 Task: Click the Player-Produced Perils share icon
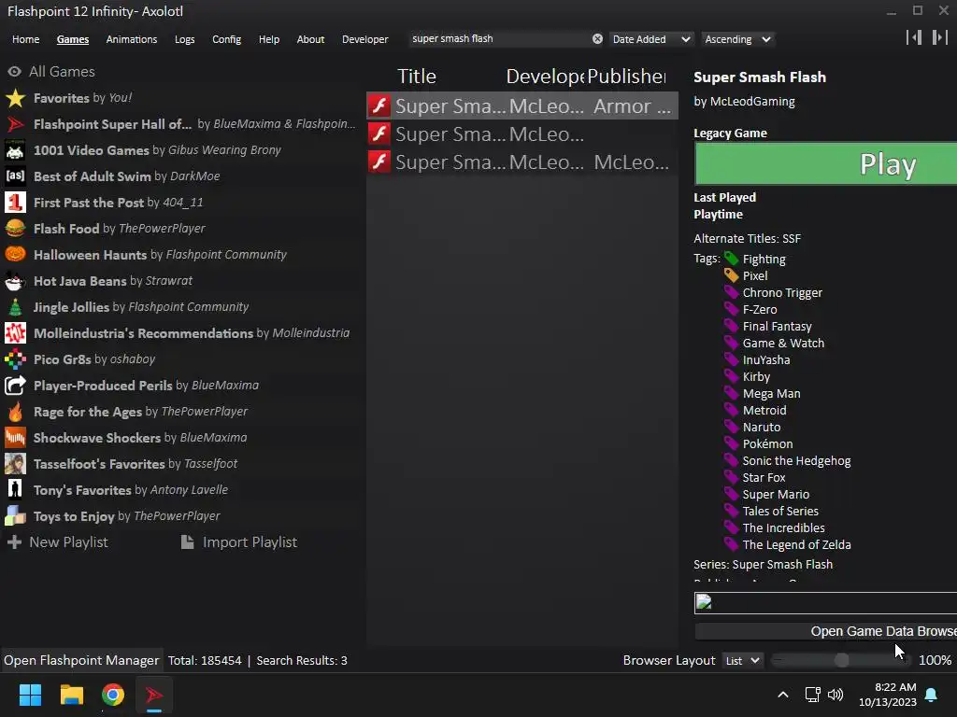click(x=15, y=386)
